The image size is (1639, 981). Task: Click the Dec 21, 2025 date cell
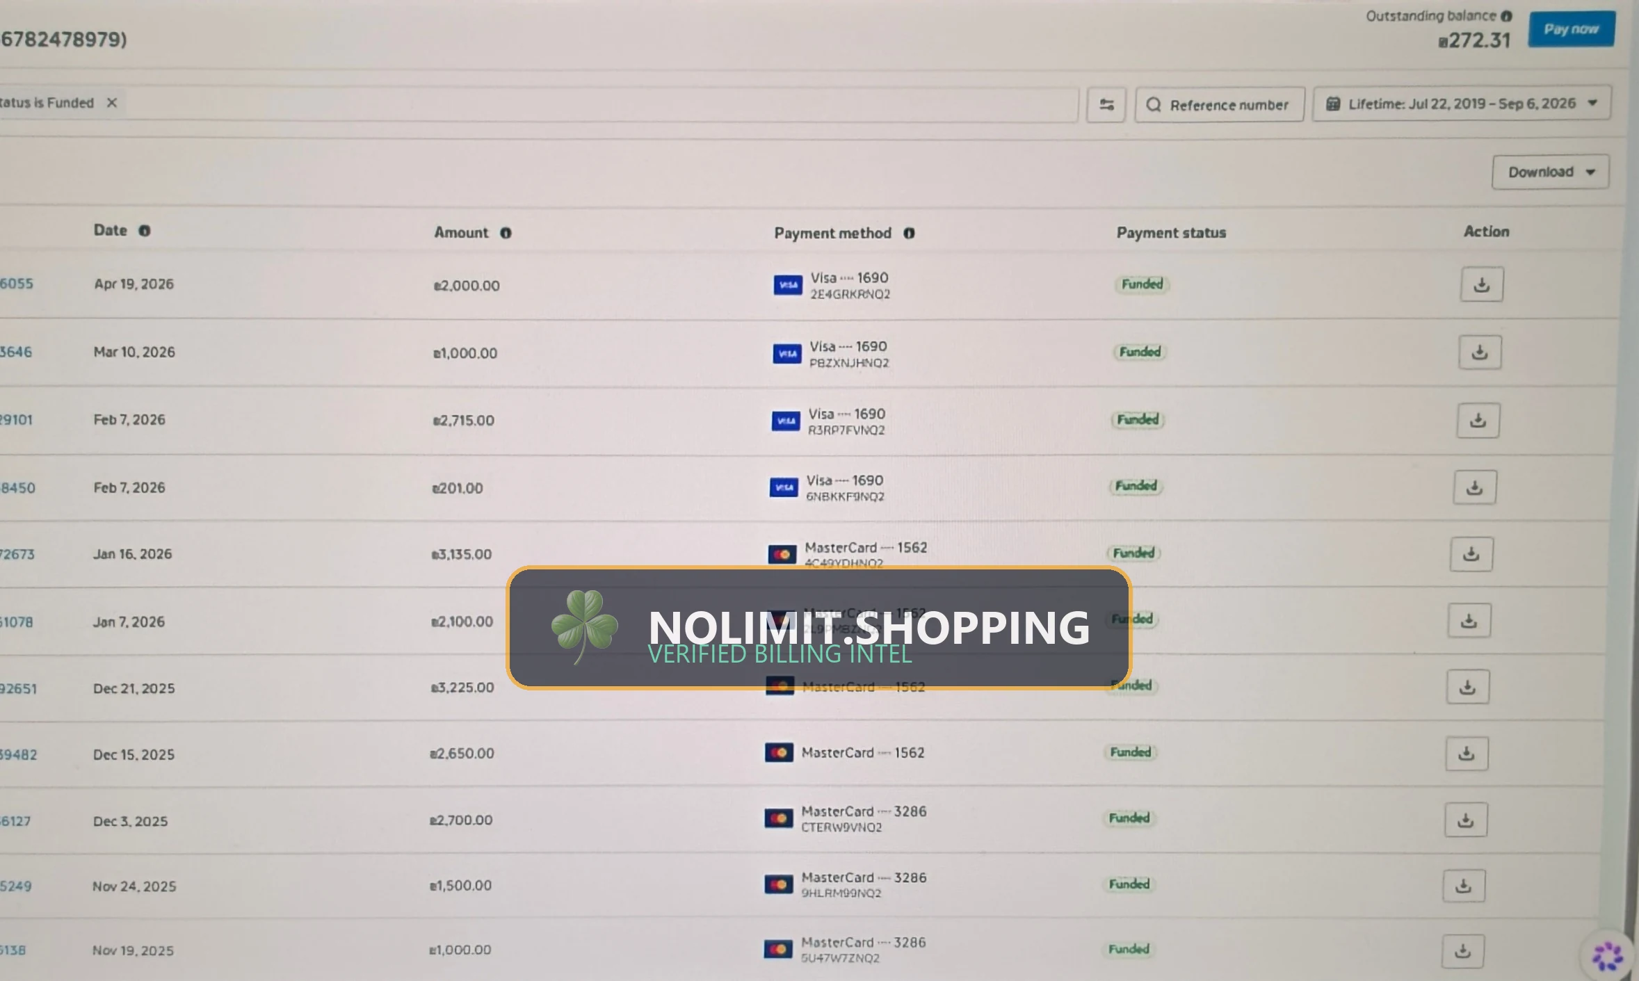tap(134, 688)
